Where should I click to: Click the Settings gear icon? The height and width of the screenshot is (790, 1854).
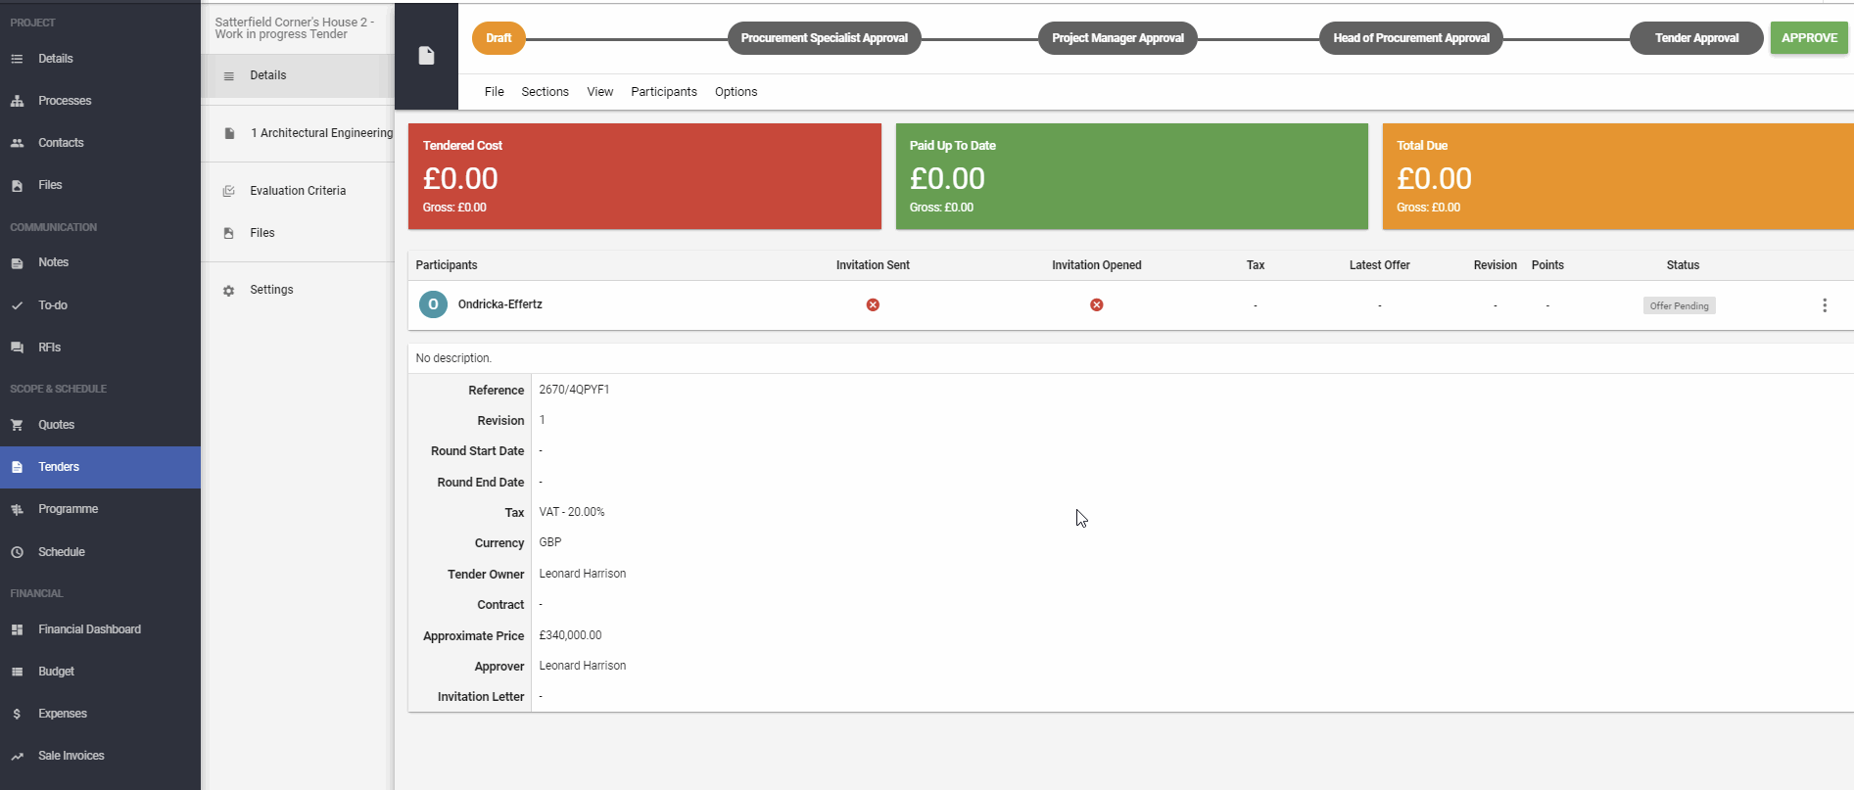[228, 291]
